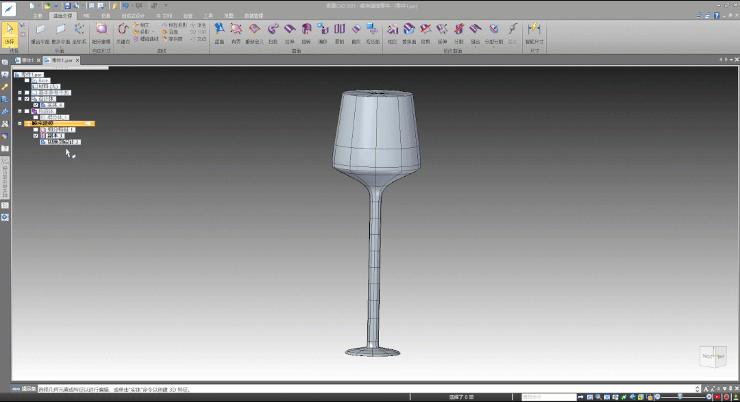
Task: Click the 蓝面 surface tool icon
Action: point(219,34)
